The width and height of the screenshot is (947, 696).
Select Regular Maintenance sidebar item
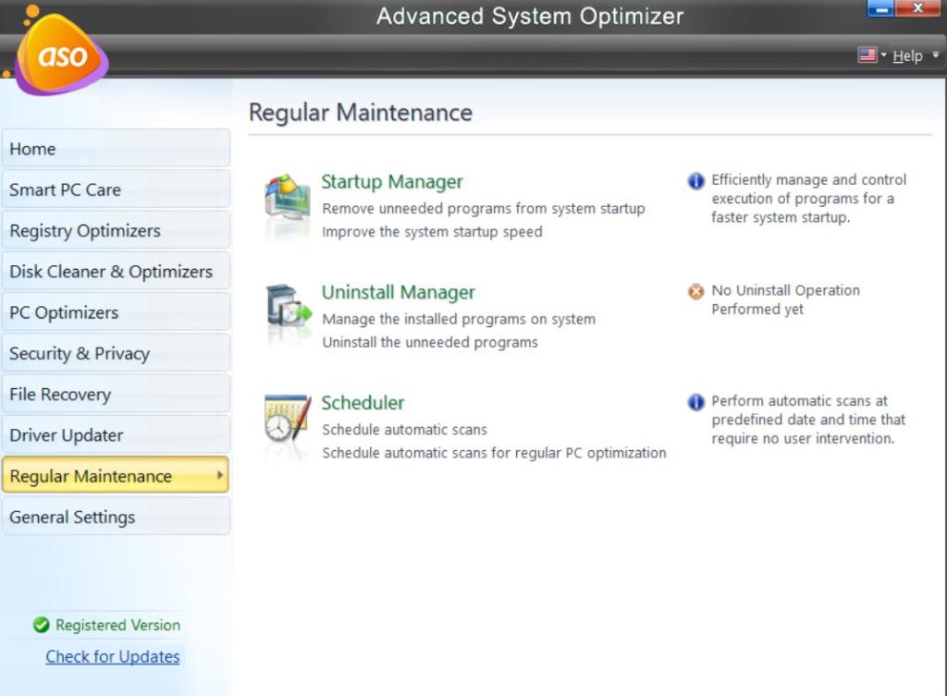pyautogui.click(x=116, y=476)
